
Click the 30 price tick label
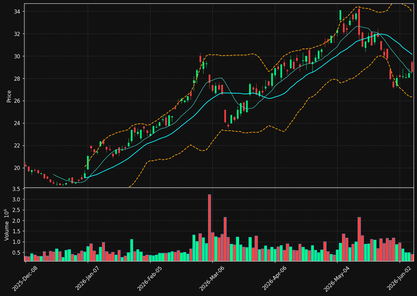[x=17, y=56]
